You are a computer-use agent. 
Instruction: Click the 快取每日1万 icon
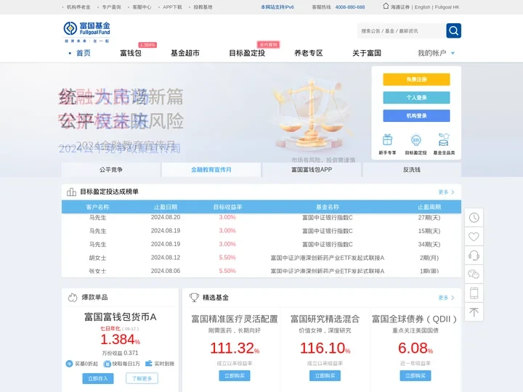(107, 364)
